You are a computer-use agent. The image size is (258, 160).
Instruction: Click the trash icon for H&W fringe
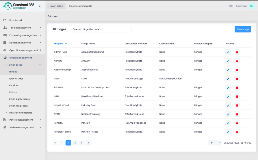click(x=237, y=96)
